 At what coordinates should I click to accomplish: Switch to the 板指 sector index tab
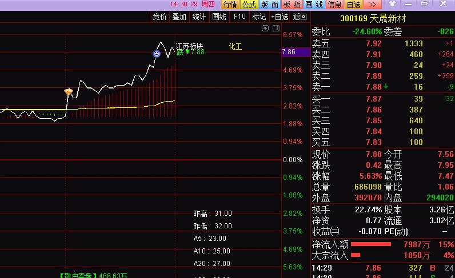pyautogui.click(x=292, y=5)
